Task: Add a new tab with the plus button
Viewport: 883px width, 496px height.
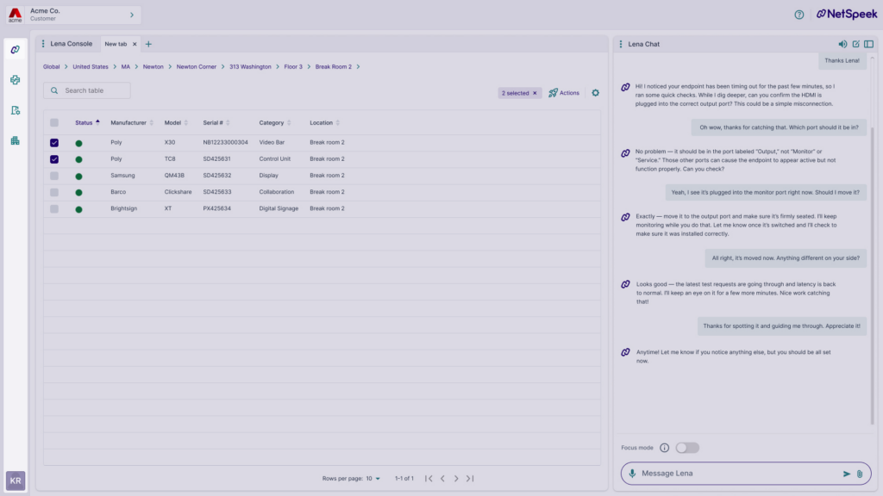Action: click(x=148, y=44)
